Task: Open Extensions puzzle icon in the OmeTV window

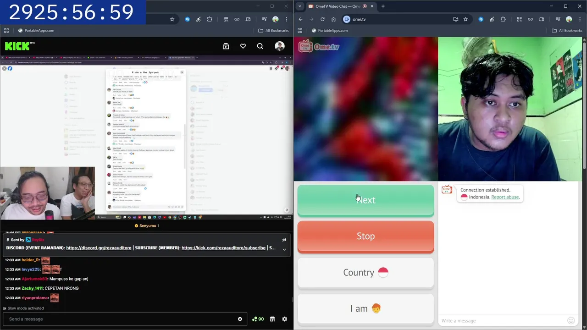Action: 503,19
